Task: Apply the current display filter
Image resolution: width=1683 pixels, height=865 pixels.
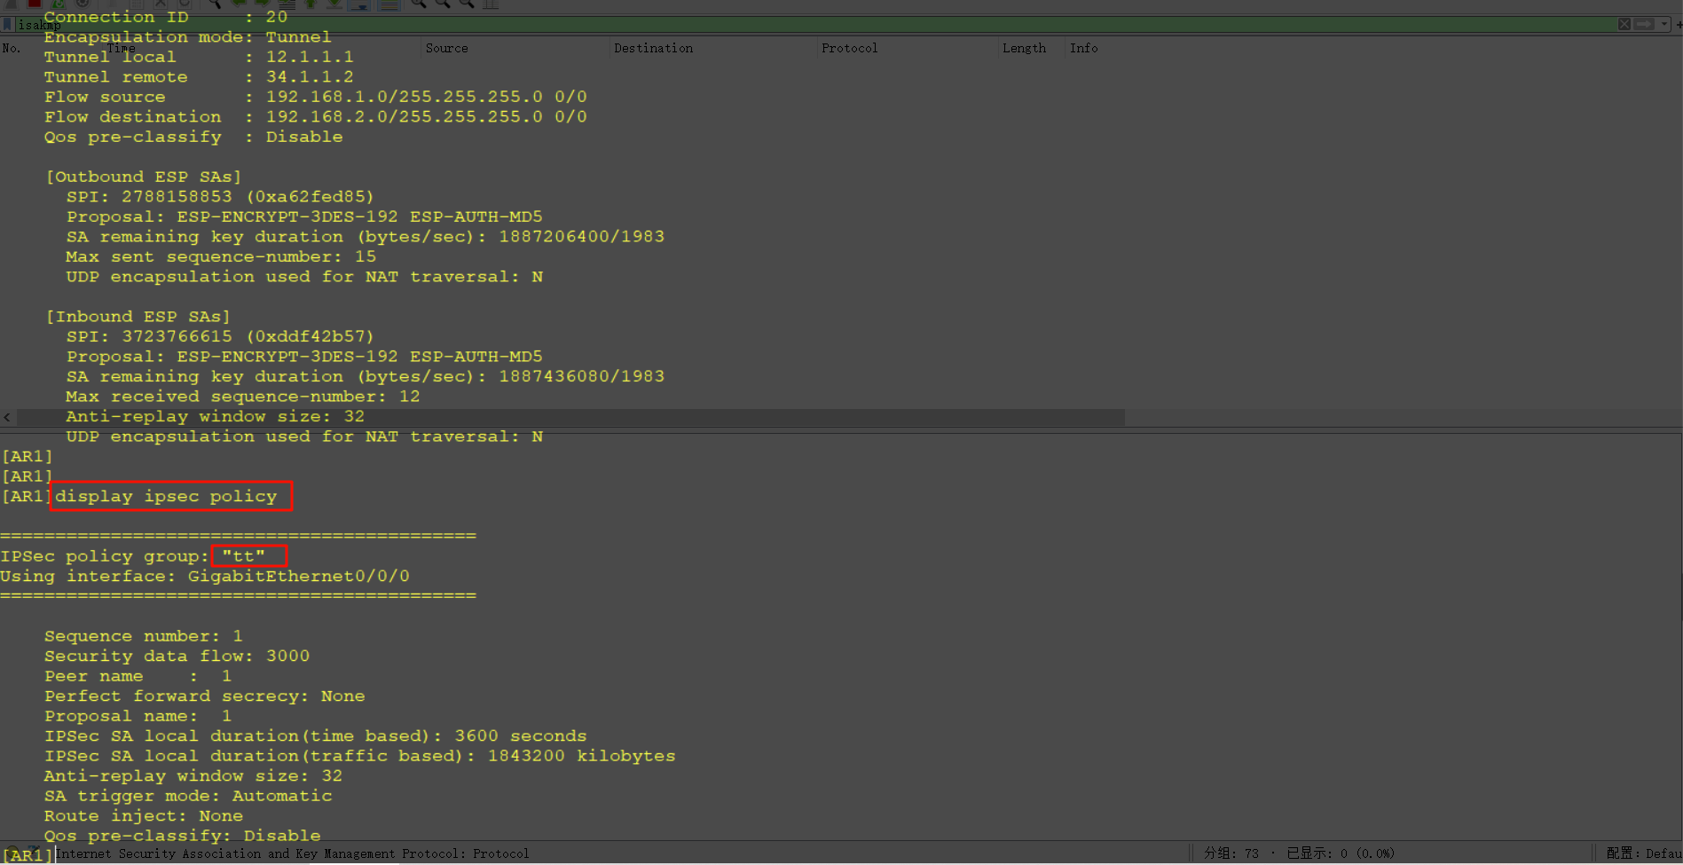Action: click(1645, 24)
